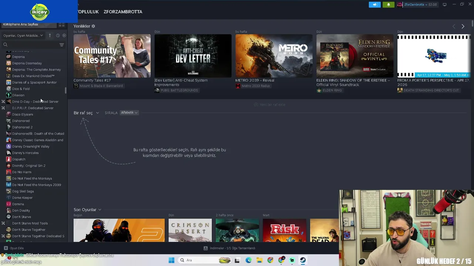Click Don't Starve Mod Tools wrench icon
The height and width of the screenshot is (266, 474).
coord(3,223)
